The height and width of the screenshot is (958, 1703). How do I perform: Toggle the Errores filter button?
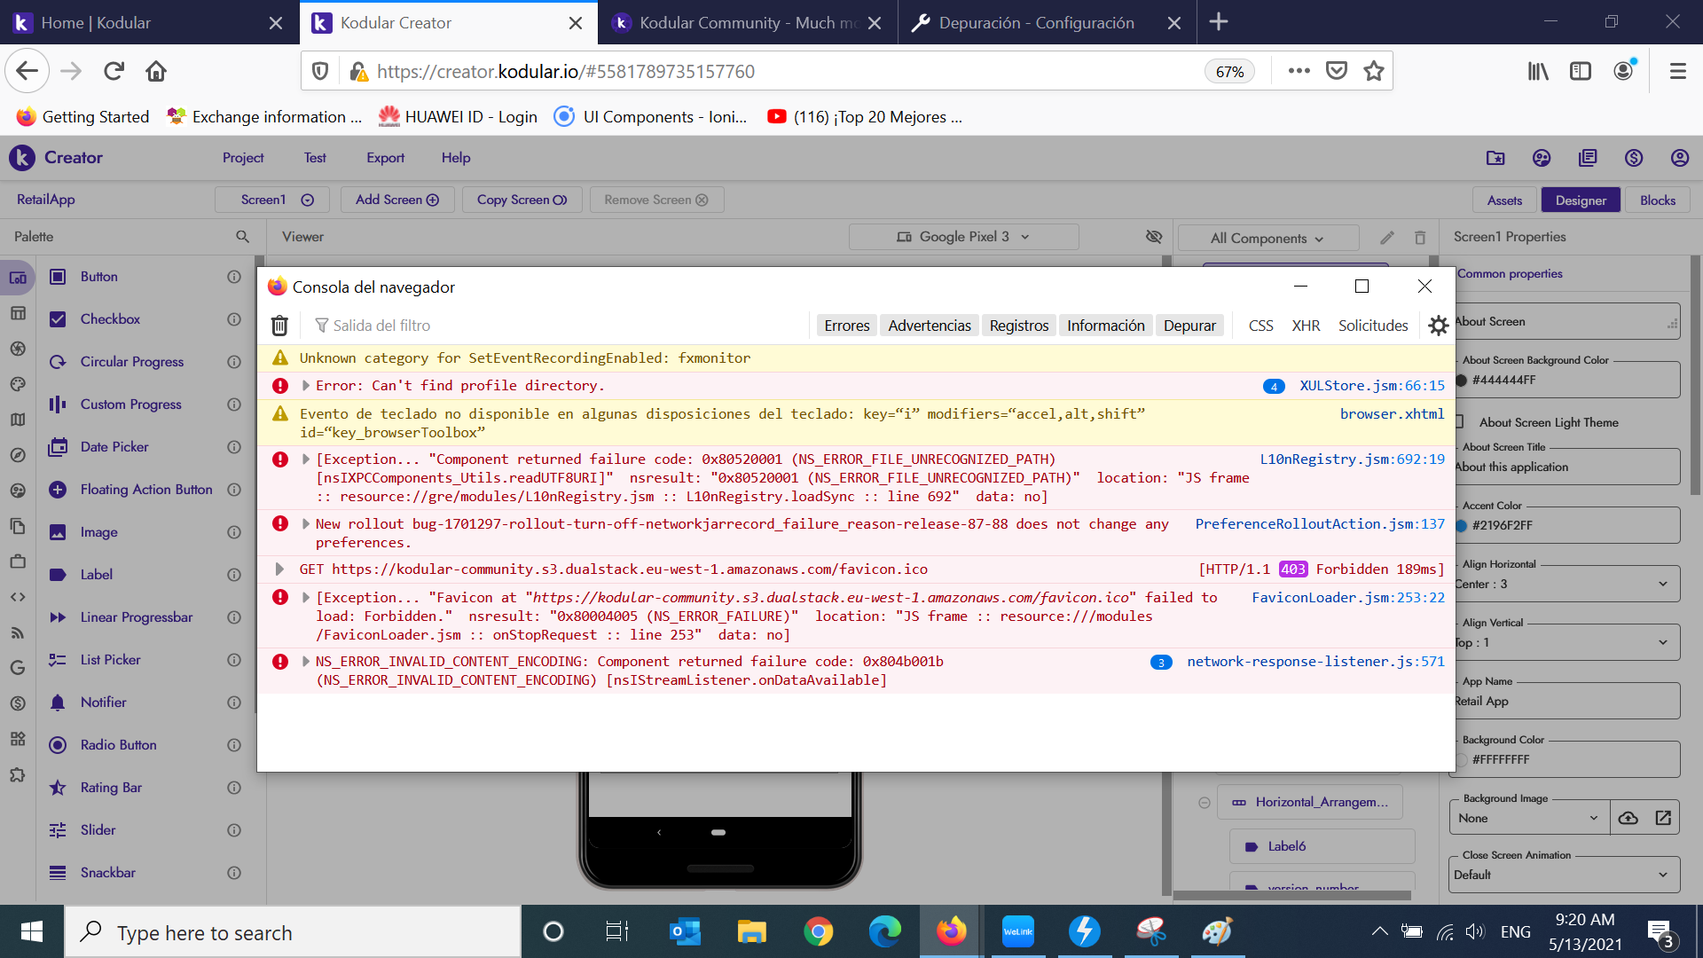pos(846,326)
